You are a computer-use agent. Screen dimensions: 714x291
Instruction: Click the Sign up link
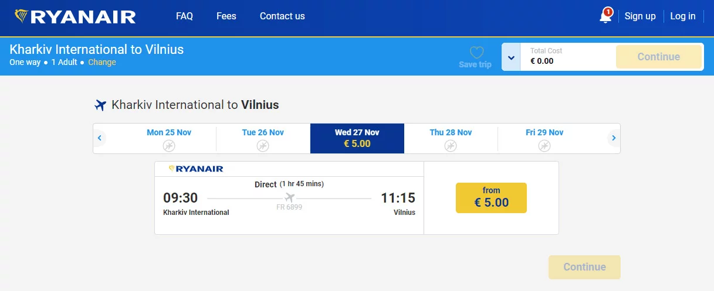639,16
